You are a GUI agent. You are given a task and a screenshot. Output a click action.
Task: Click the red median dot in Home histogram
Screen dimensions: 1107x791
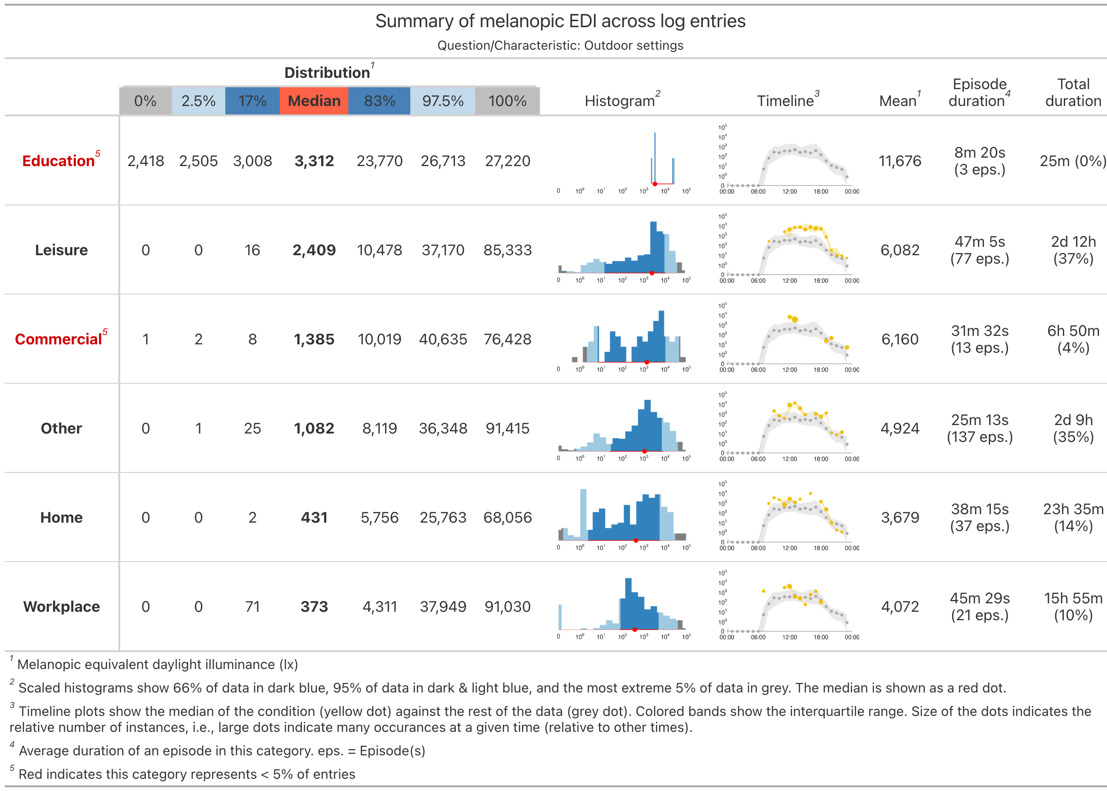636,540
